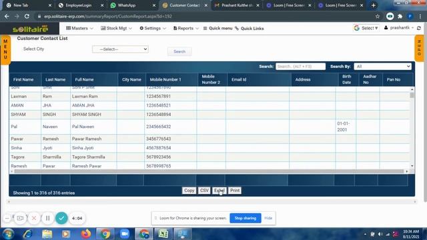Open Zoom from the taskbar
Viewport: 427px width, 240px height.
coord(125,234)
